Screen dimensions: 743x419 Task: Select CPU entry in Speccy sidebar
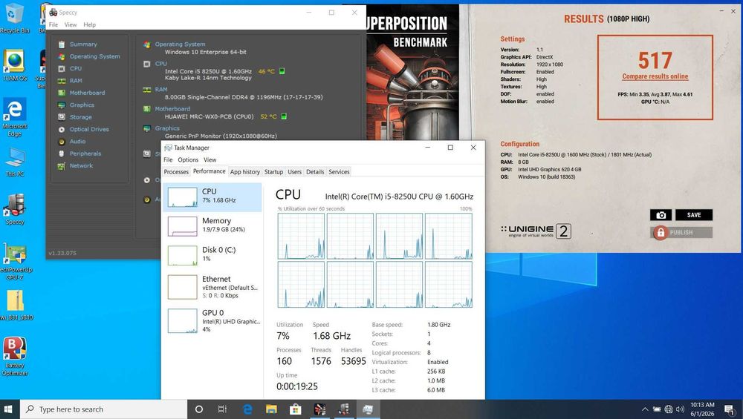tap(76, 68)
